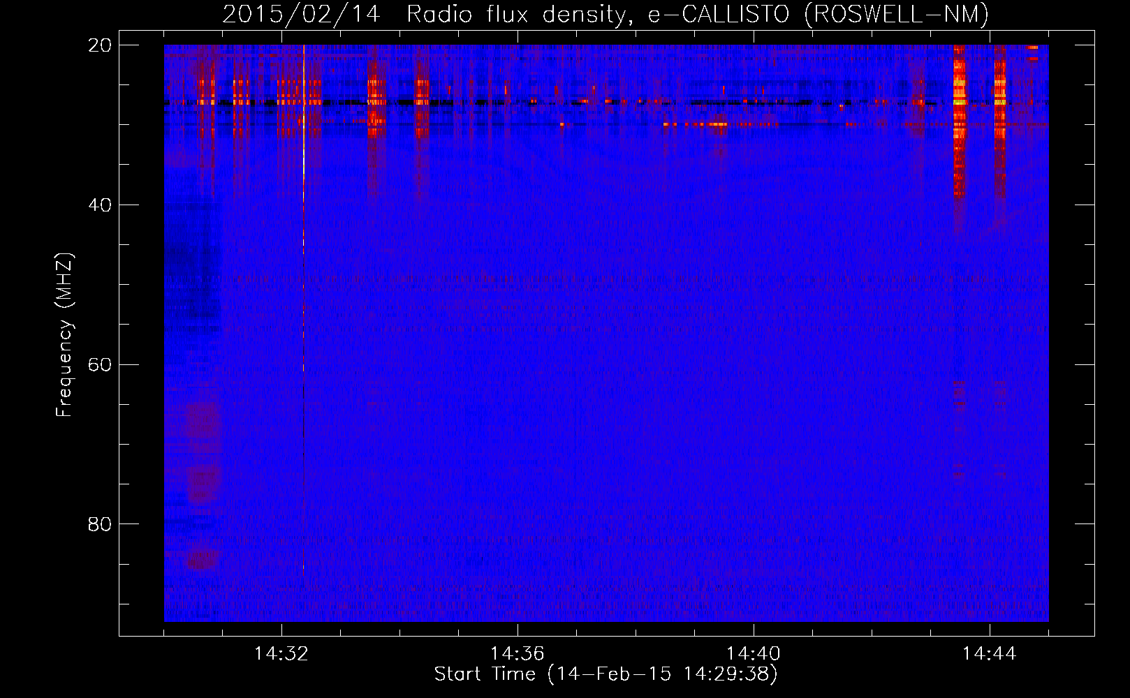Screen dimensions: 1130x698
Task: Click the '20' frequency tick label
Action: [99, 45]
